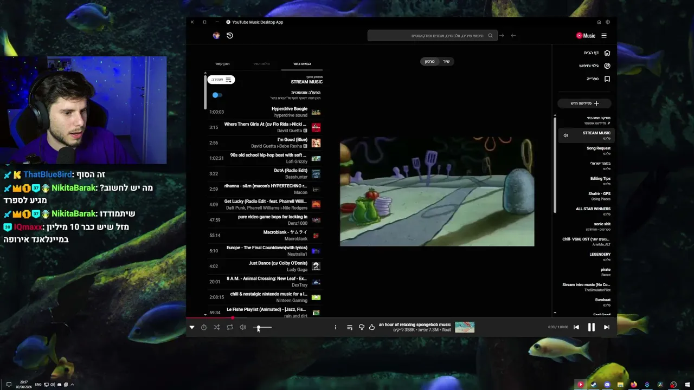Open Explore (גילוי וחיפוש) in sidebar

click(595, 66)
